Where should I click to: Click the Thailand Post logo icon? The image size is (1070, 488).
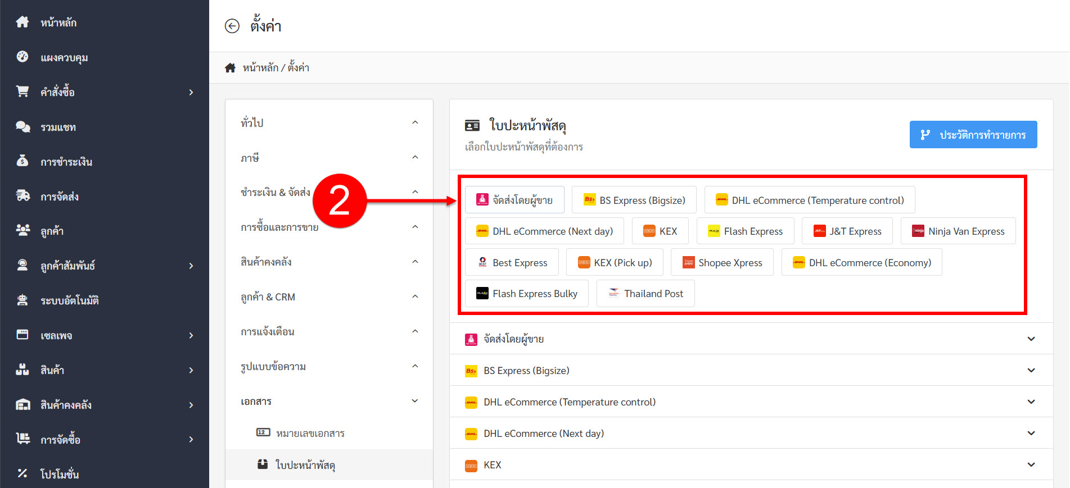coord(613,293)
